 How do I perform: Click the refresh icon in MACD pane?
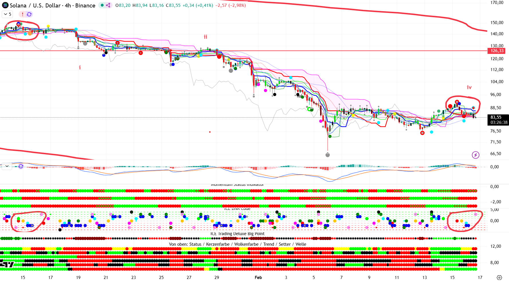[21, 166]
